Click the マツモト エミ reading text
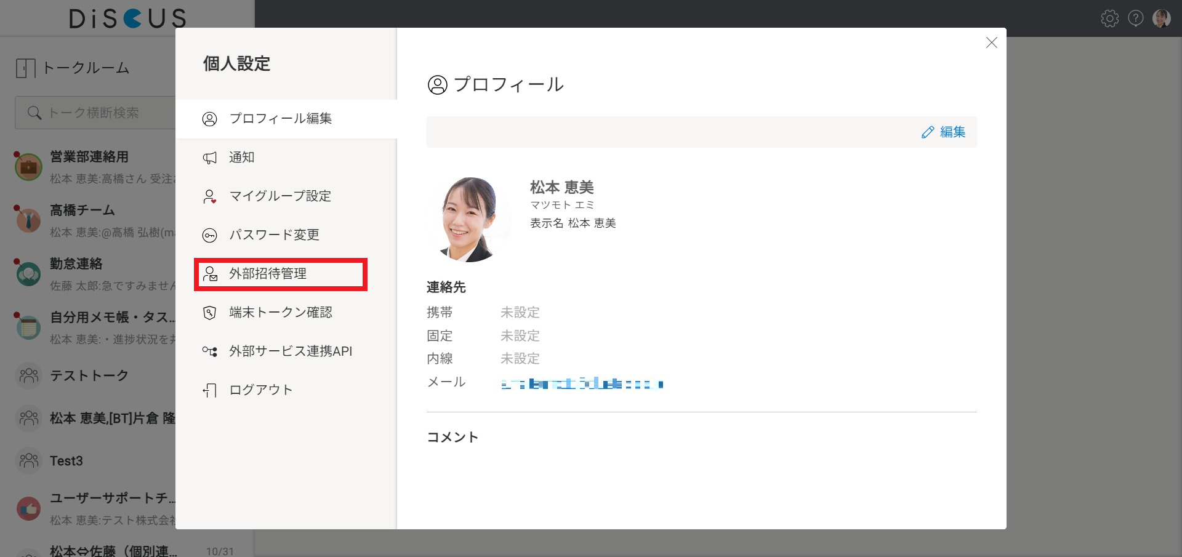The image size is (1182, 557). pos(562,205)
